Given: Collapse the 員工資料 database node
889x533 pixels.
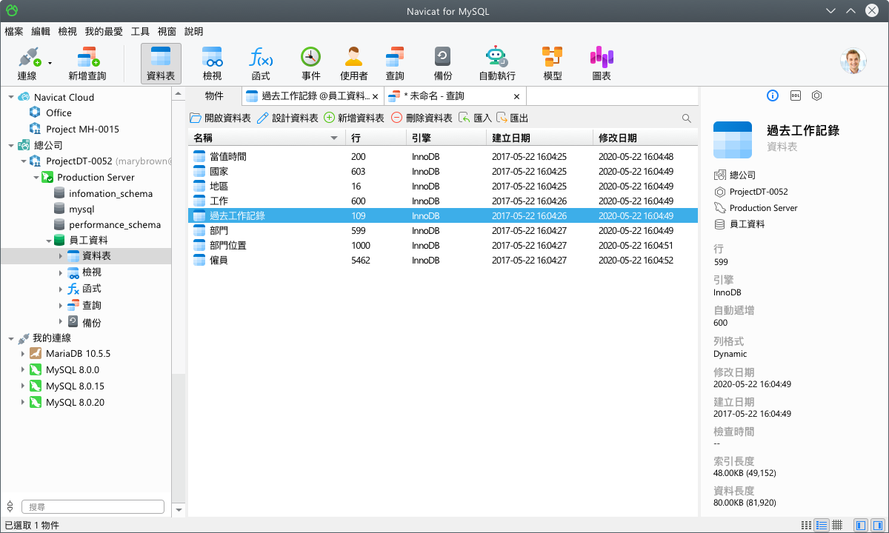Looking at the screenshot, I should [x=48, y=240].
